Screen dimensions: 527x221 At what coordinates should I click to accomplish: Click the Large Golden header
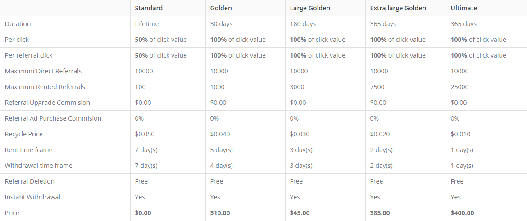pos(310,8)
